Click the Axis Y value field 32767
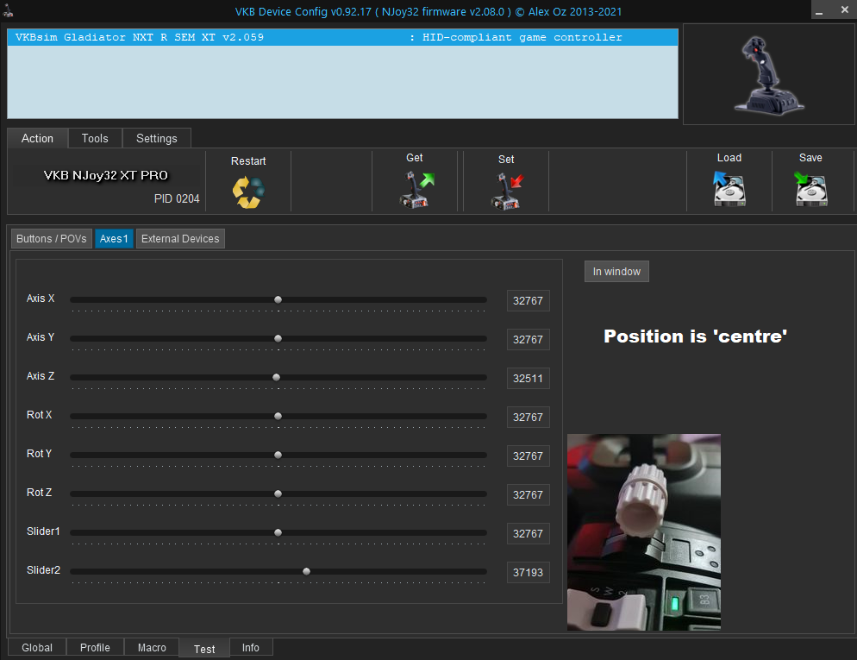857x660 pixels. [x=528, y=340]
